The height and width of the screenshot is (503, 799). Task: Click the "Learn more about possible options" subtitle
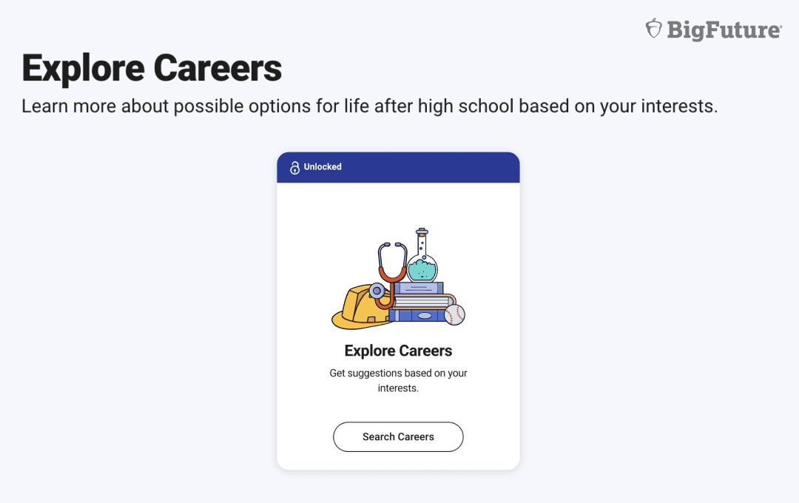(369, 106)
